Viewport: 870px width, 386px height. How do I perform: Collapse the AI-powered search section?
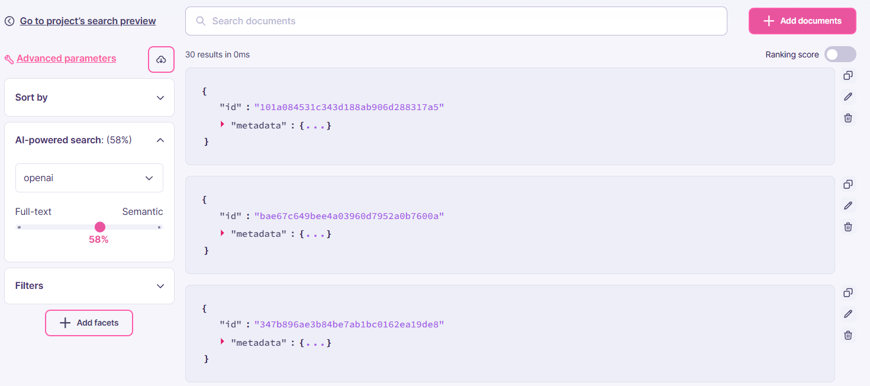[x=160, y=140]
